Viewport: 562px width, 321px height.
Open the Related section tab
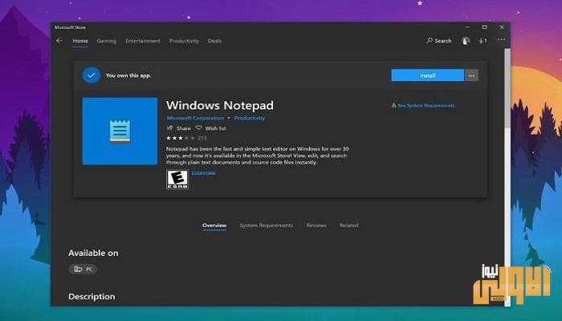tap(348, 226)
